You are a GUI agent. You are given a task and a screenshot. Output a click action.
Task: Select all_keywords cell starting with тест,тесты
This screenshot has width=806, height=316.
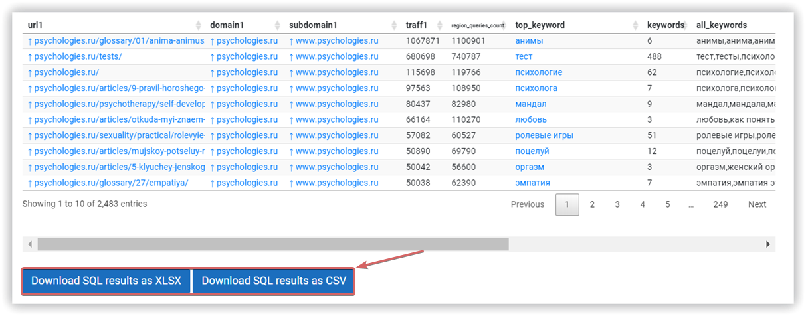pos(736,56)
